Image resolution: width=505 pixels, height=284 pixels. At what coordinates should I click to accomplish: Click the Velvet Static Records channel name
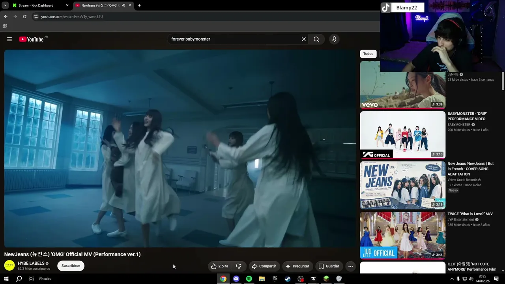point(462,180)
